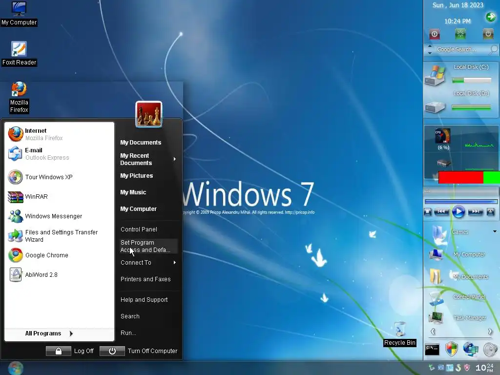Click the green restart sidebar icon

click(460, 34)
